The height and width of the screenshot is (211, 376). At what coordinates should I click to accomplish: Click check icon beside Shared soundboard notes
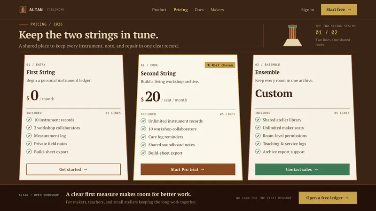143,145
